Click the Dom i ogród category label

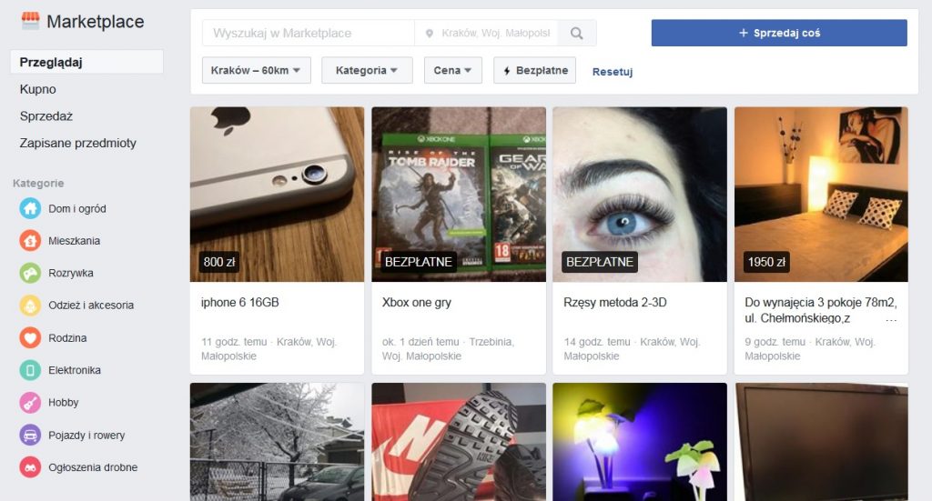(77, 208)
